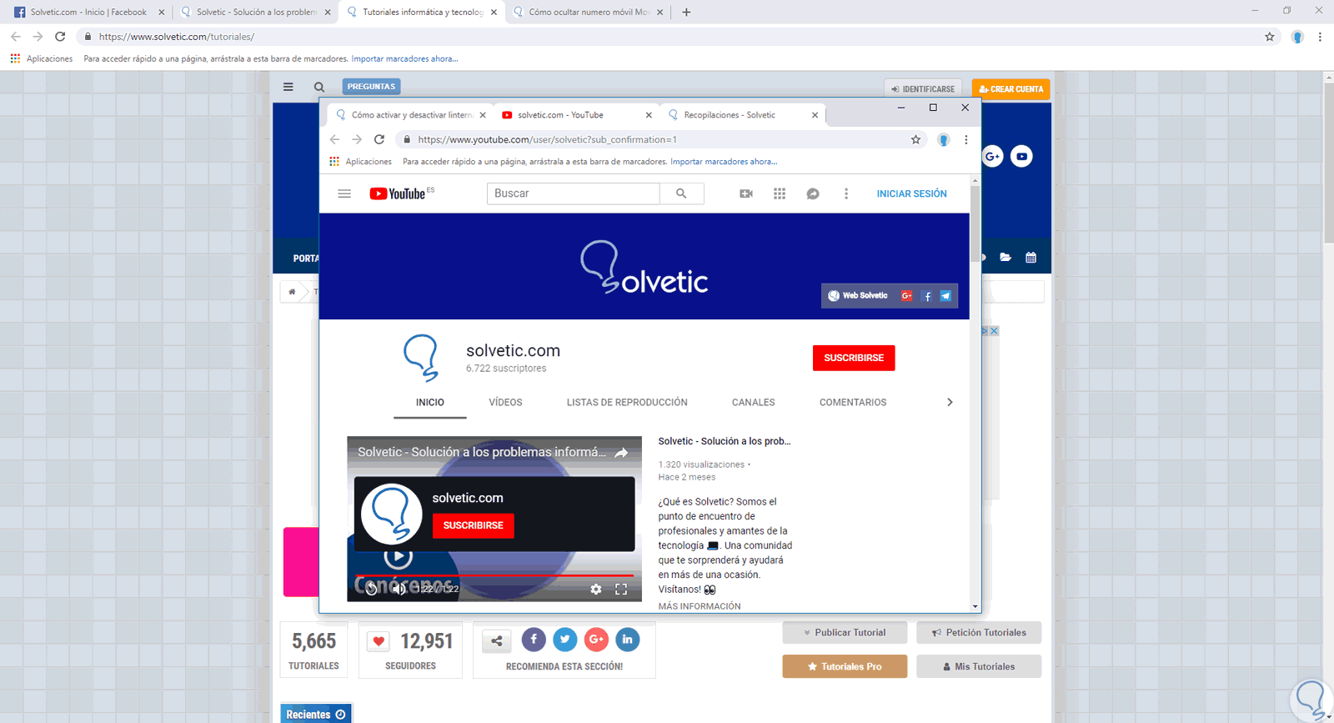Click INICIAR SESIÓN on YouTube
The width and height of the screenshot is (1334, 723).
pos(911,193)
